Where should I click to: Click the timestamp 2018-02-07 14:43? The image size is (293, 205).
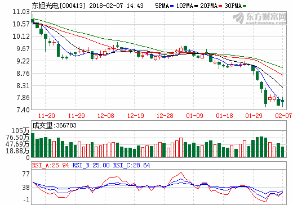(x=116, y=6)
